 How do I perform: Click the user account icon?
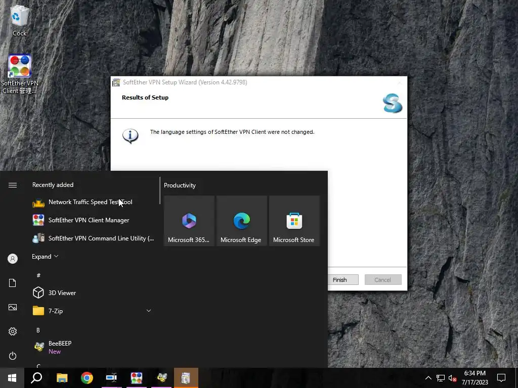[13, 259]
